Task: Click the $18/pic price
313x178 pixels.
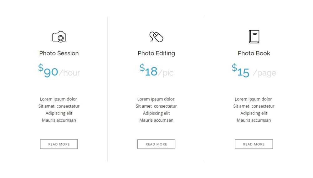Action: (156, 70)
